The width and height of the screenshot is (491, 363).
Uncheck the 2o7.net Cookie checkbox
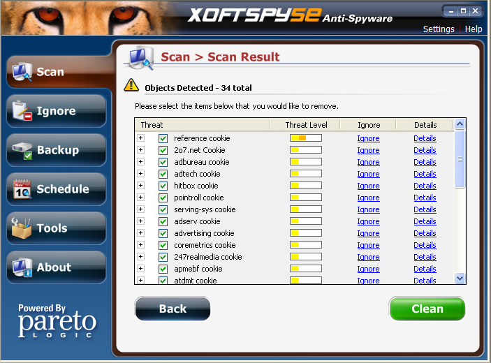pyautogui.click(x=163, y=150)
